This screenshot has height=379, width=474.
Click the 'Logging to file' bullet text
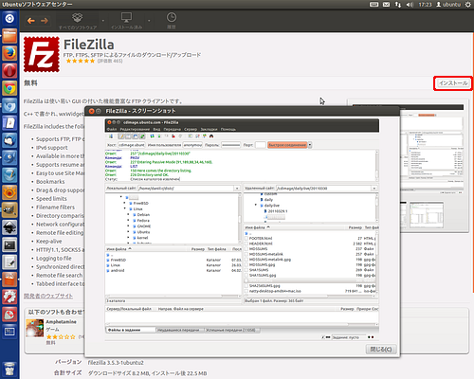click(x=54, y=259)
